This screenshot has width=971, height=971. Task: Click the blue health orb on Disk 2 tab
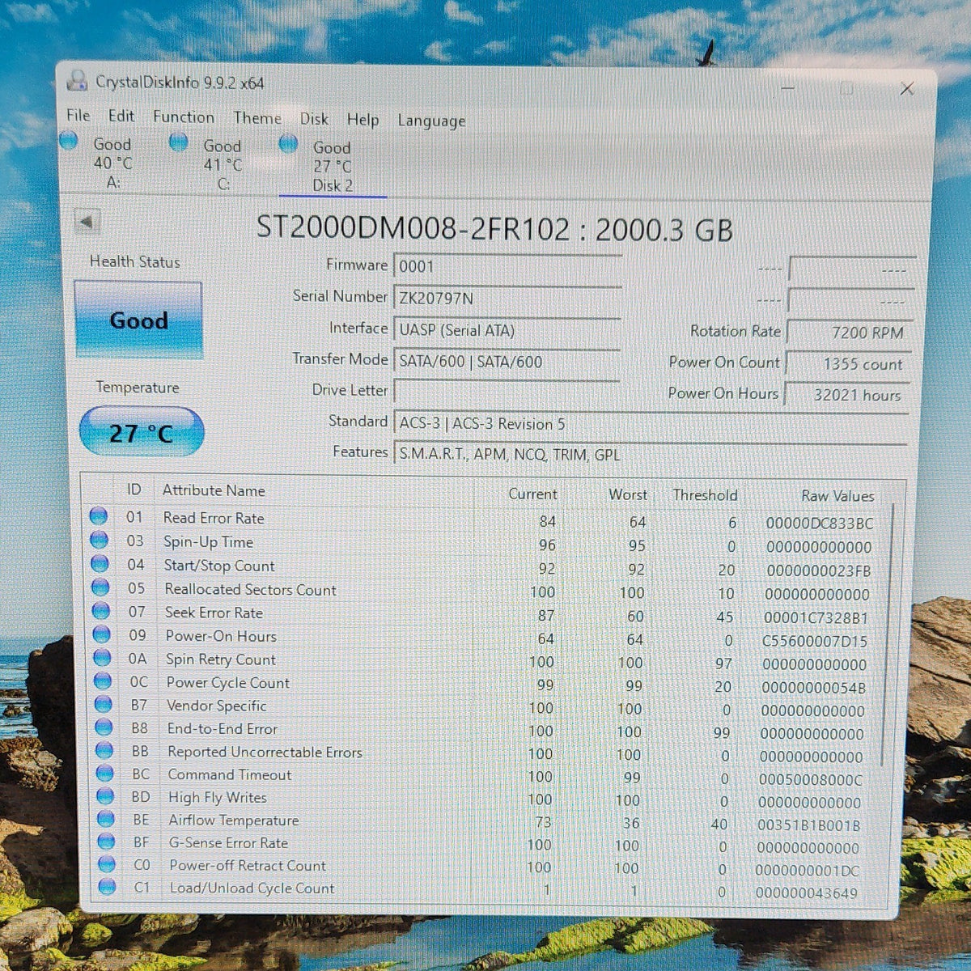pos(288,144)
